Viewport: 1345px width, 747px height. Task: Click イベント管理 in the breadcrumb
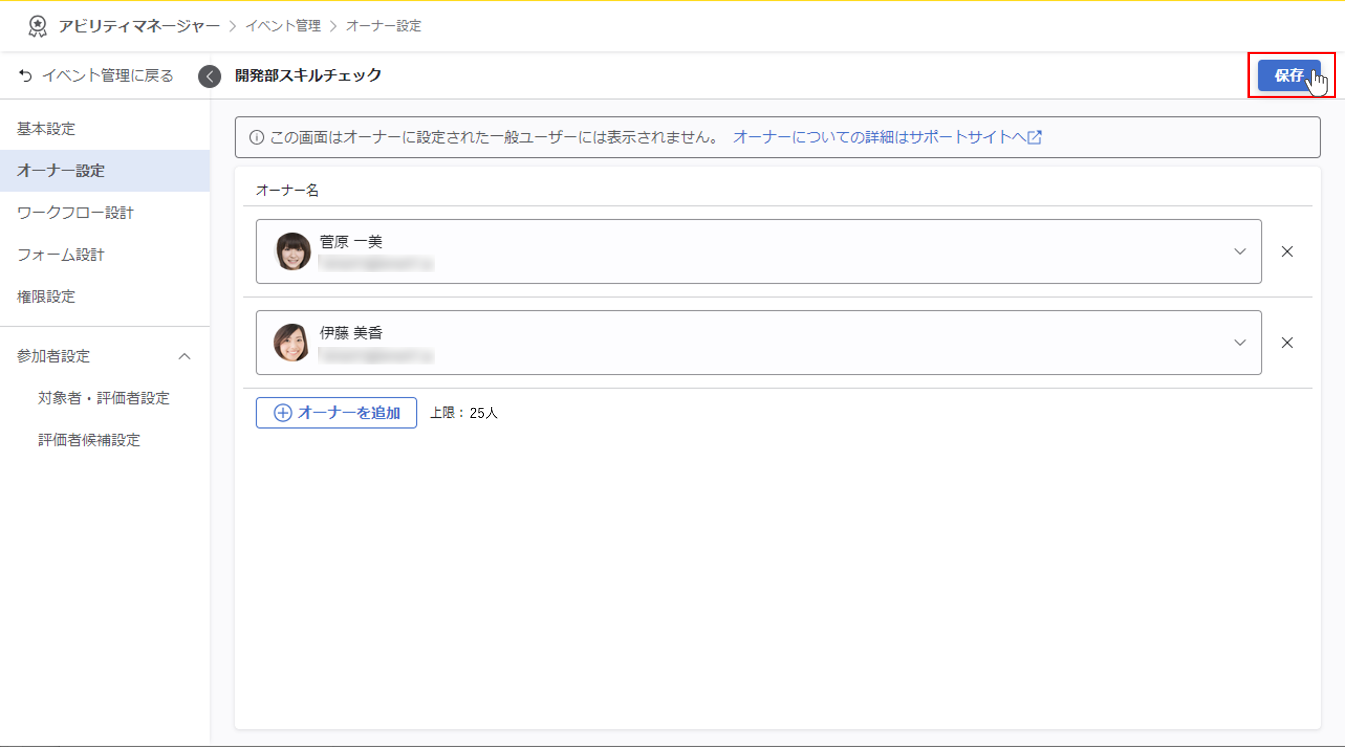pyautogui.click(x=283, y=26)
